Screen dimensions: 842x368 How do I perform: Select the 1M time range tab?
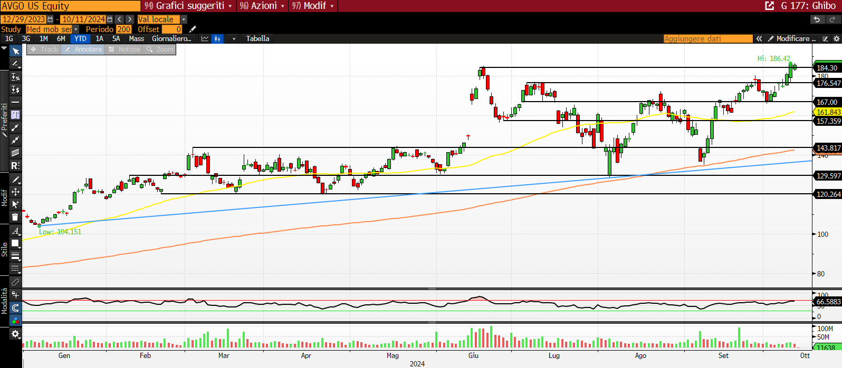click(44, 38)
